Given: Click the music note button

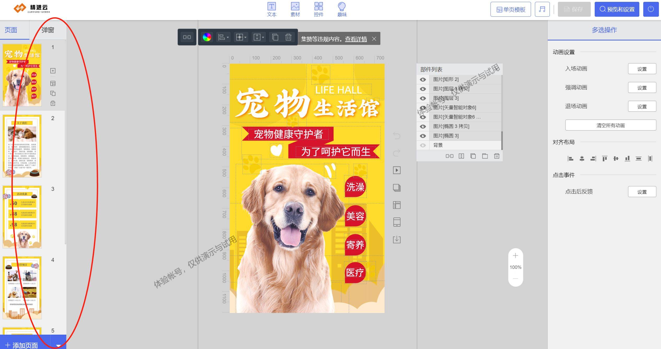Looking at the screenshot, I should pyautogui.click(x=542, y=9).
